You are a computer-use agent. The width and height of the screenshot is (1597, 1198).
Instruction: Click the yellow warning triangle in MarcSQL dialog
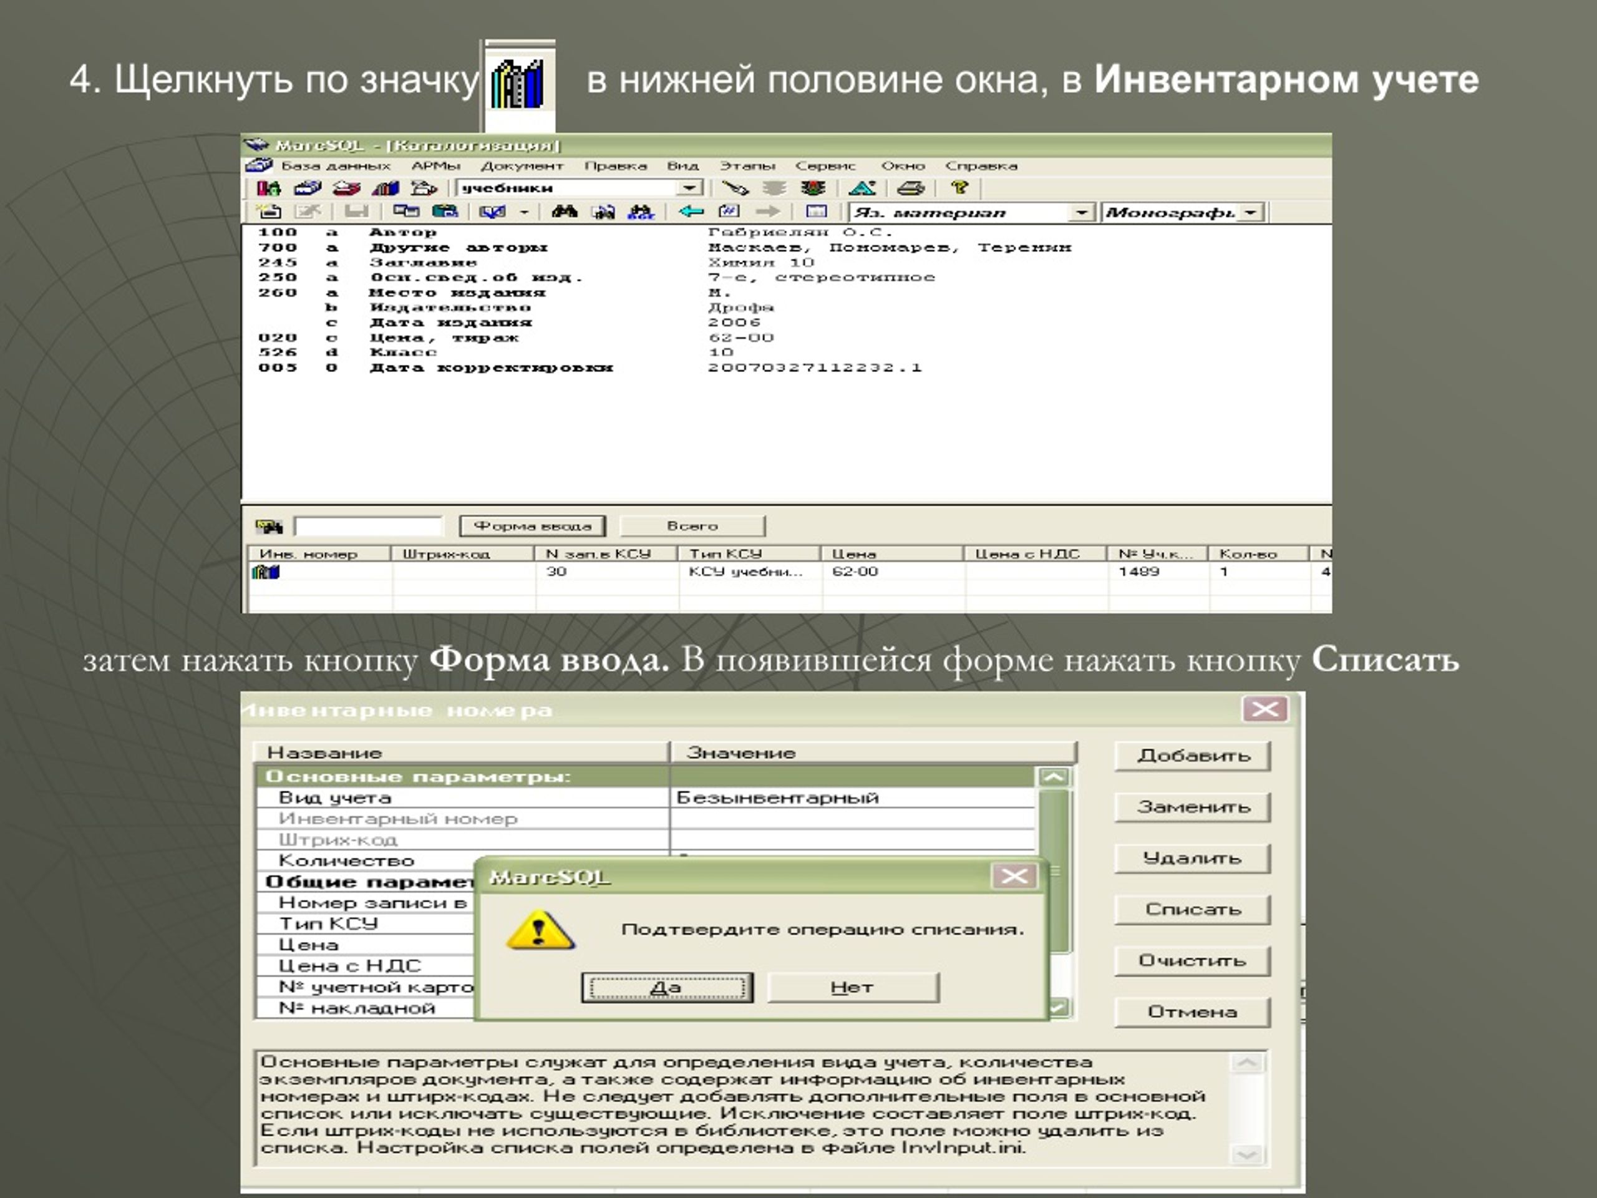(541, 930)
